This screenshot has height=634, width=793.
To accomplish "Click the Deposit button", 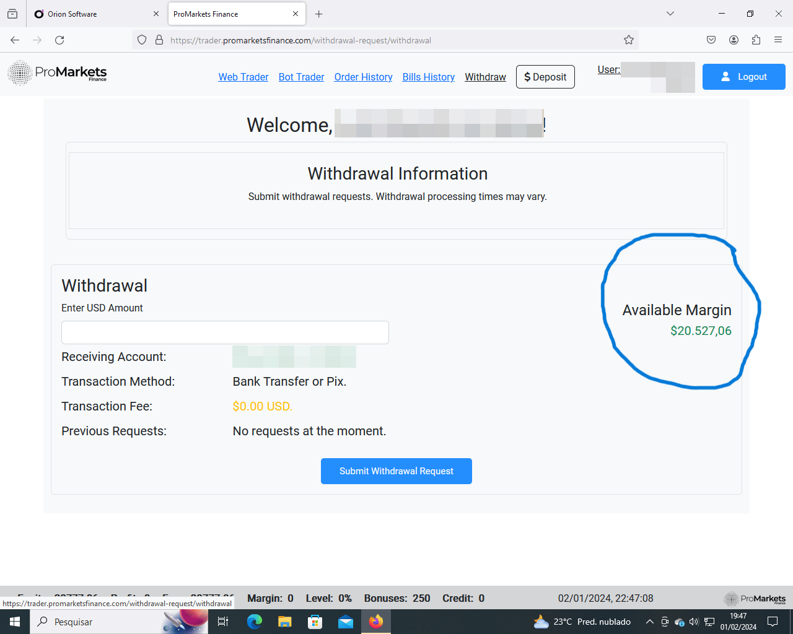I will pyautogui.click(x=545, y=77).
